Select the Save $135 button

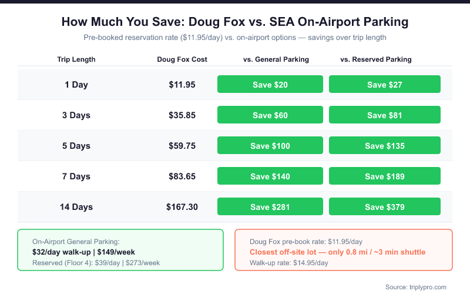[385, 146]
